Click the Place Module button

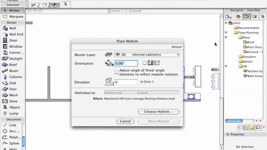pyautogui.click(x=159, y=121)
